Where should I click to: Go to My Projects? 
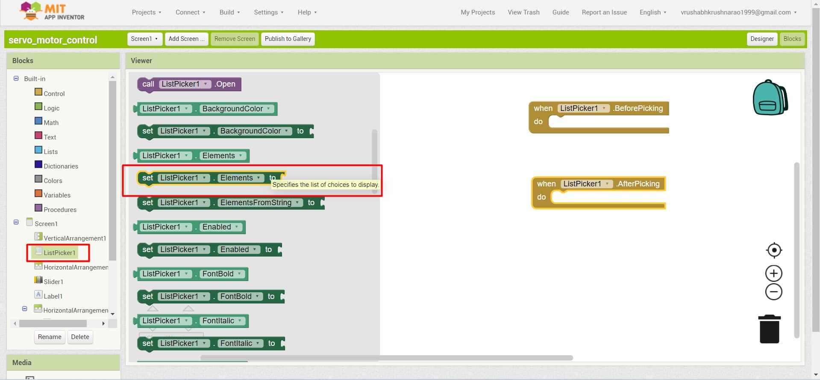[x=478, y=12]
